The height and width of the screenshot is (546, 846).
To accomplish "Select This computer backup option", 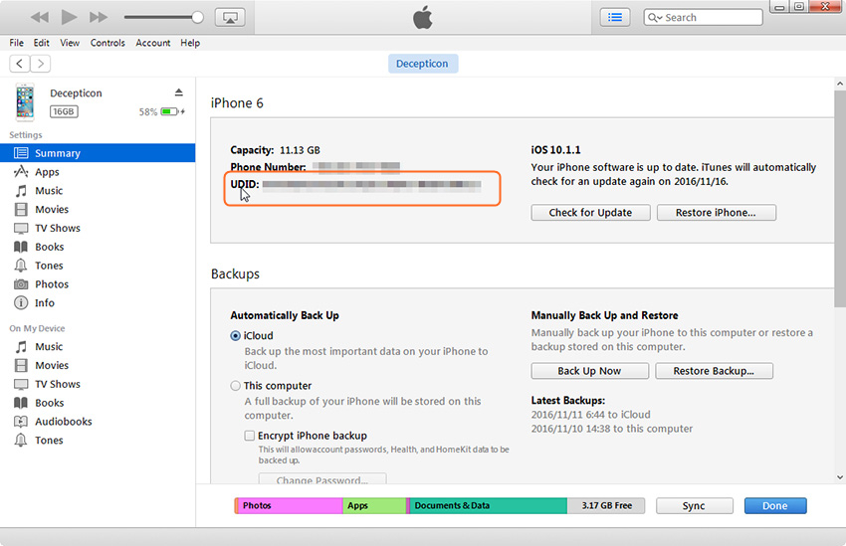I will (x=235, y=386).
